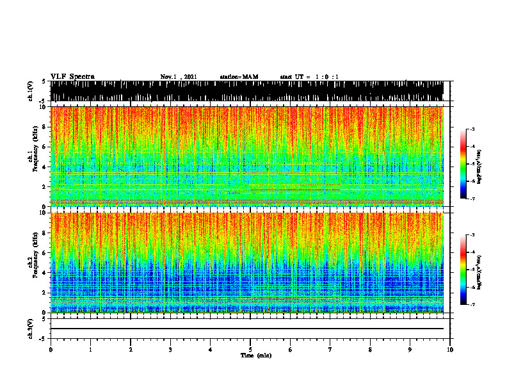Click the ch.1 color scale log(PSD) unit label
The image size is (507, 392).
pyautogui.click(x=479, y=167)
